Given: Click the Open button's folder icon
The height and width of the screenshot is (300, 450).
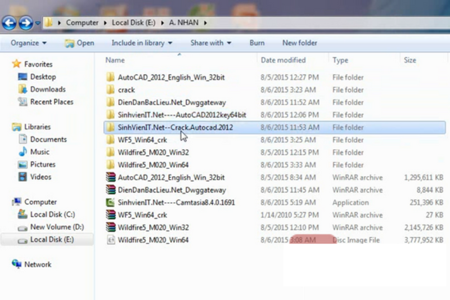Looking at the screenshot, I should pyautogui.click(x=69, y=43).
